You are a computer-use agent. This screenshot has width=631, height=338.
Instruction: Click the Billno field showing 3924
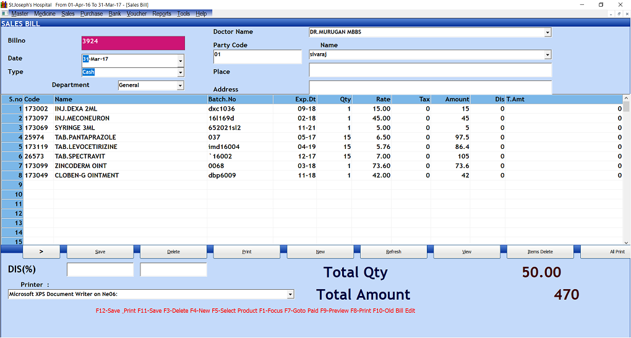coord(133,43)
